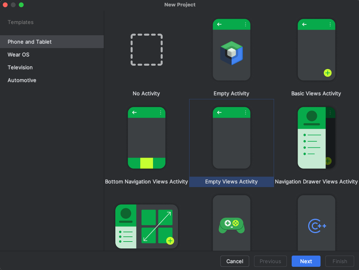This screenshot has height=270, width=359.
Task: Pick the Basic Views Activity phone thumbnail
Action: tap(317, 50)
